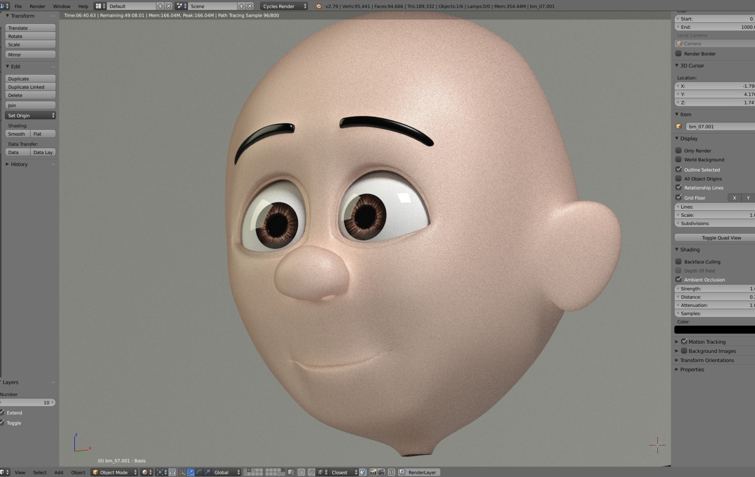Open the Global transform orientation dropdown
The height and width of the screenshot is (477, 755).
coord(227,472)
